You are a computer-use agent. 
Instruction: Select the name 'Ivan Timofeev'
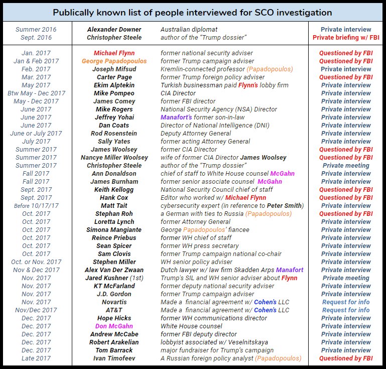pyautogui.click(x=114, y=358)
